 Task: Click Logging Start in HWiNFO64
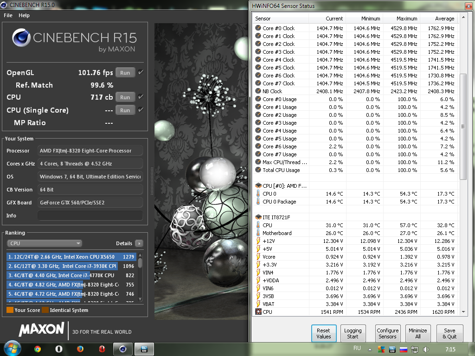(353, 333)
